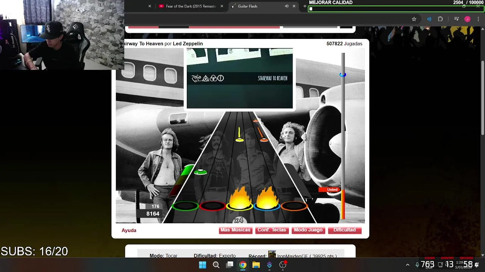This screenshot has height=272, width=485.
Task: Switch to the Guitar Flash tab
Action: click(x=247, y=6)
